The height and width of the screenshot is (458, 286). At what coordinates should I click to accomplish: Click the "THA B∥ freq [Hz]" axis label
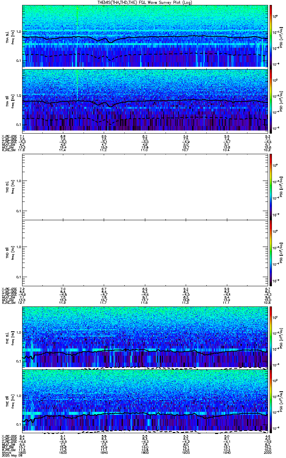coord(10,100)
